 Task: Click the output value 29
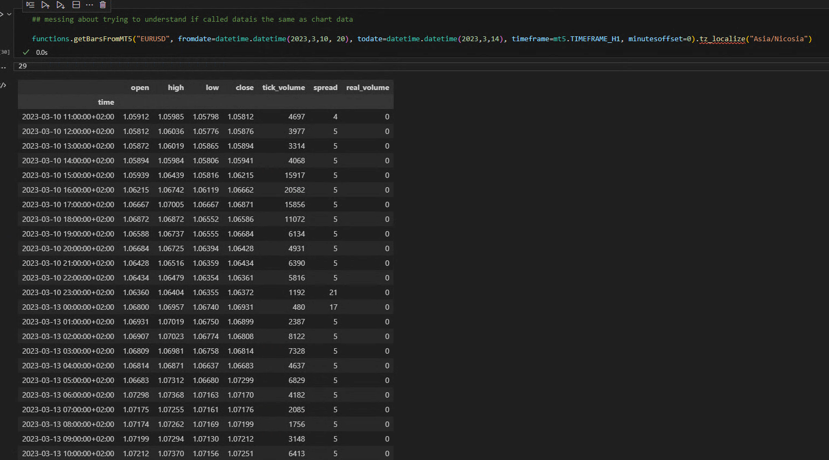[x=23, y=66]
